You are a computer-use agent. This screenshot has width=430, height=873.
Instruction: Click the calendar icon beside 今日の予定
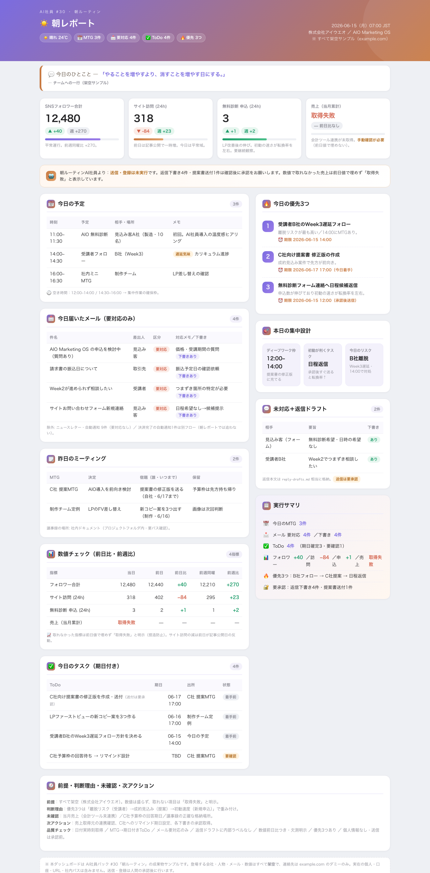pyautogui.click(x=51, y=204)
